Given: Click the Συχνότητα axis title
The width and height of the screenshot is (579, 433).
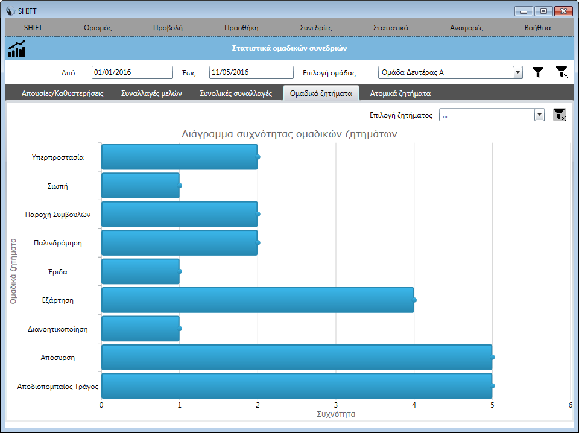Looking at the screenshot, I should point(336,414).
